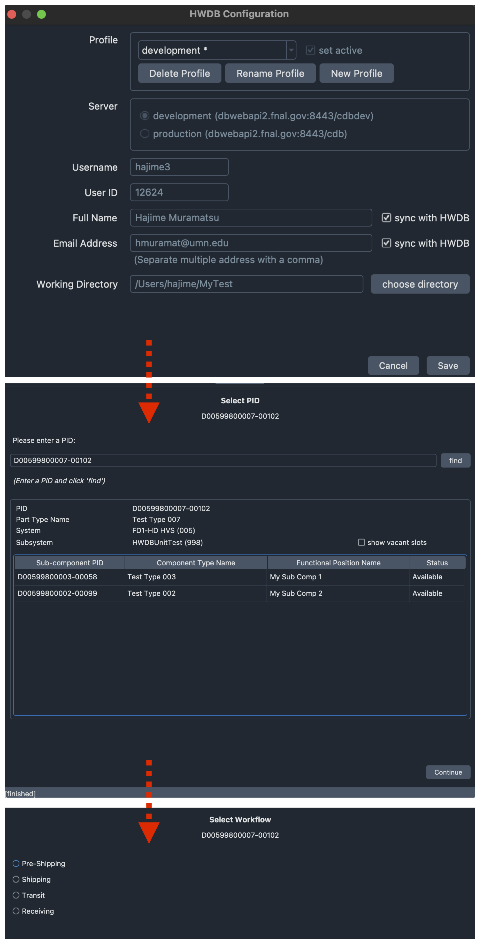This screenshot has width=483, height=949.
Task: Select the Pre-Shipping workflow
Action: click(16, 863)
